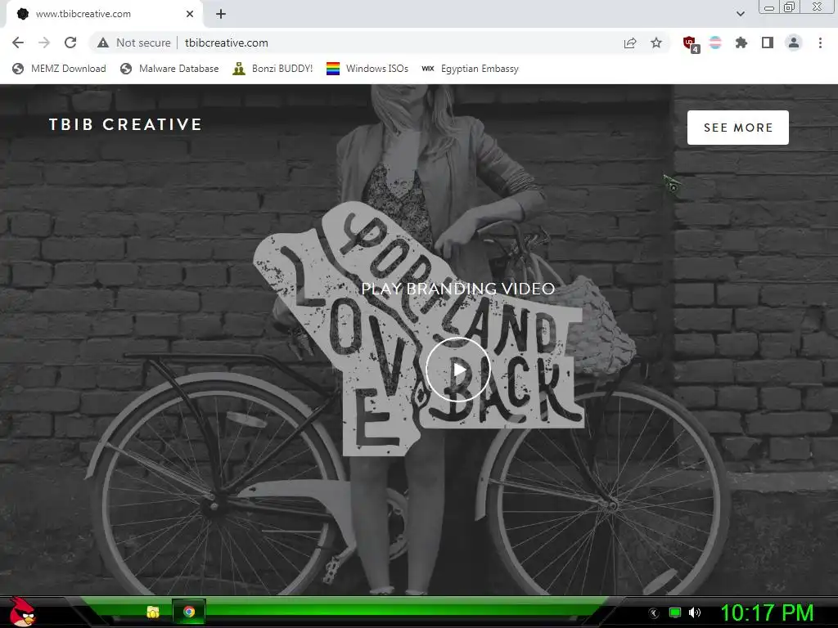Restore down the Chrome window
The width and height of the screenshot is (838, 628).
coord(790,7)
